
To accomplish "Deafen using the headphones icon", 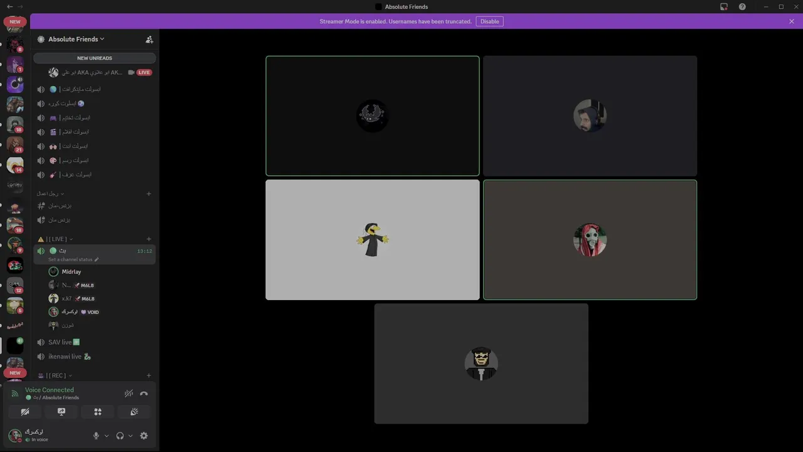I will click(120, 436).
